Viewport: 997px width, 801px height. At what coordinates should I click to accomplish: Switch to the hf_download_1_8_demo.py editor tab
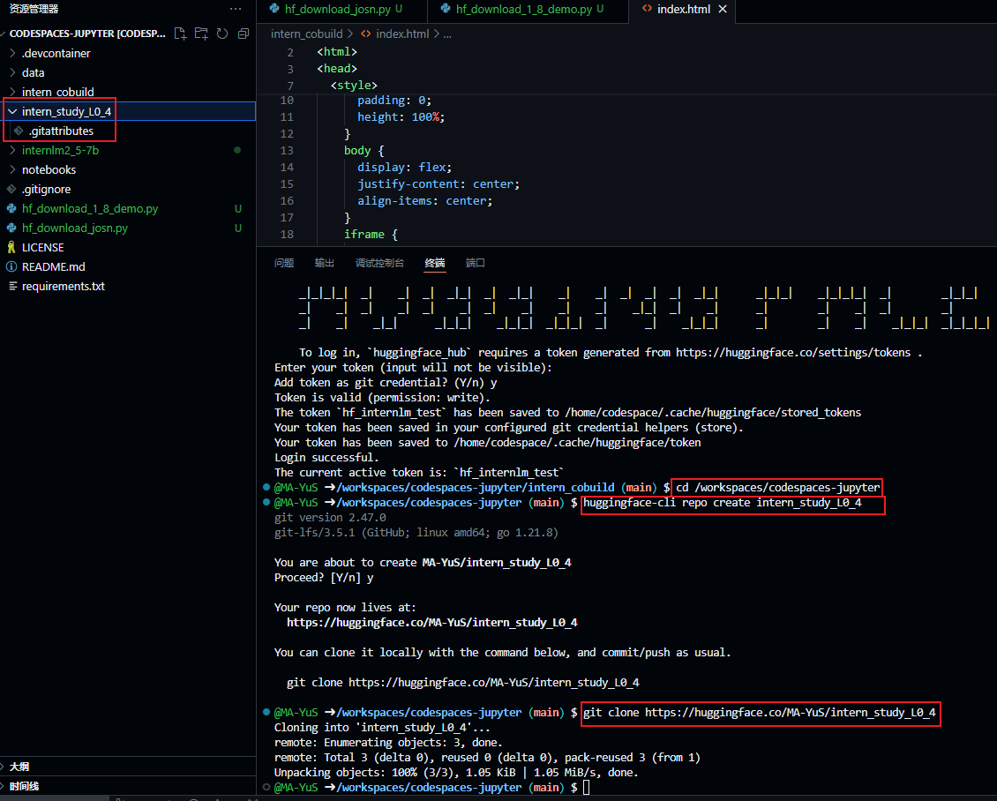tap(528, 9)
